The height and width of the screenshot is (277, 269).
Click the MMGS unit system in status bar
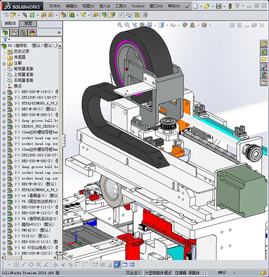pyautogui.click(x=222, y=273)
